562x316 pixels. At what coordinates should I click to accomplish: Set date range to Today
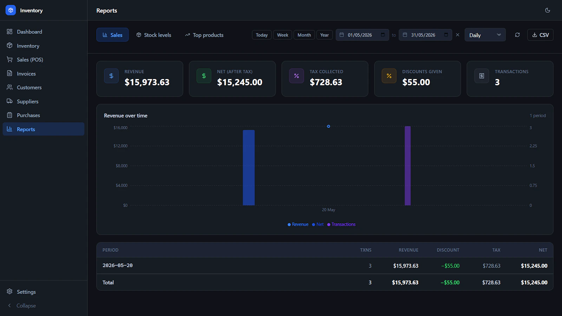262,35
